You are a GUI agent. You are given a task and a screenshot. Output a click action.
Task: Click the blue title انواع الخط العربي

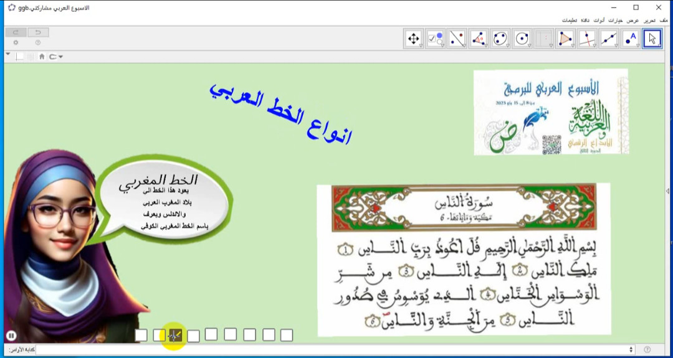tap(280, 113)
